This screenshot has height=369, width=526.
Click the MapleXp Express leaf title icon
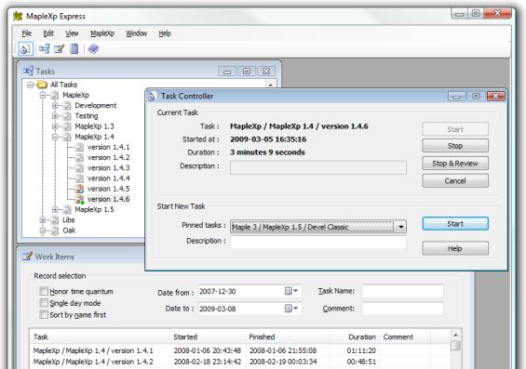pyautogui.click(x=18, y=16)
